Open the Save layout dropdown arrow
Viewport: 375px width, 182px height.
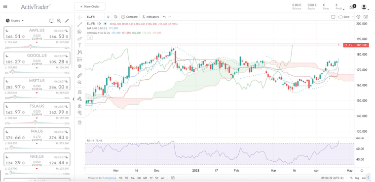pos(352,17)
